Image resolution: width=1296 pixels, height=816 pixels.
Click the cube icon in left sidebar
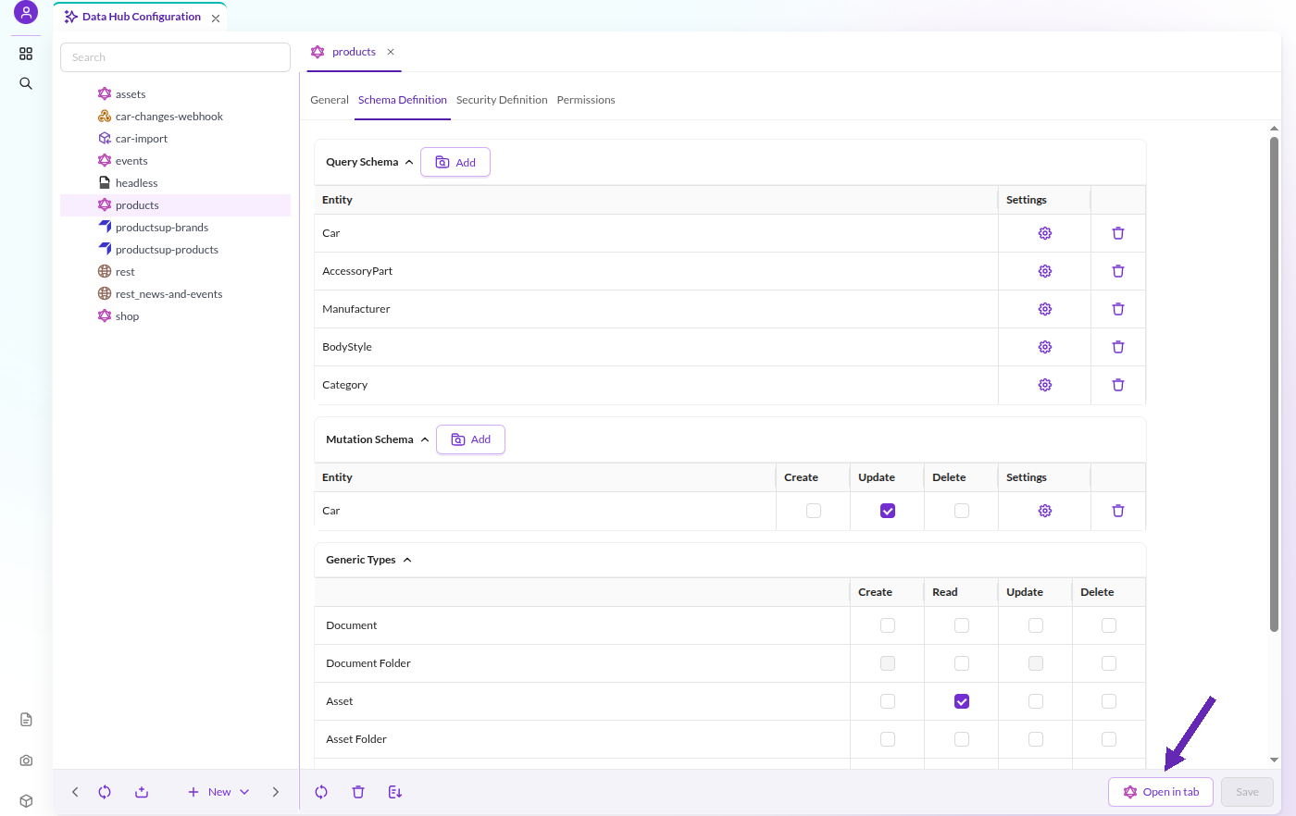pyautogui.click(x=26, y=801)
